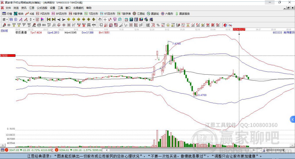Select the hand pan tool
Screen dimensions: 295x159
pyautogui.click(x=100, y=20)
